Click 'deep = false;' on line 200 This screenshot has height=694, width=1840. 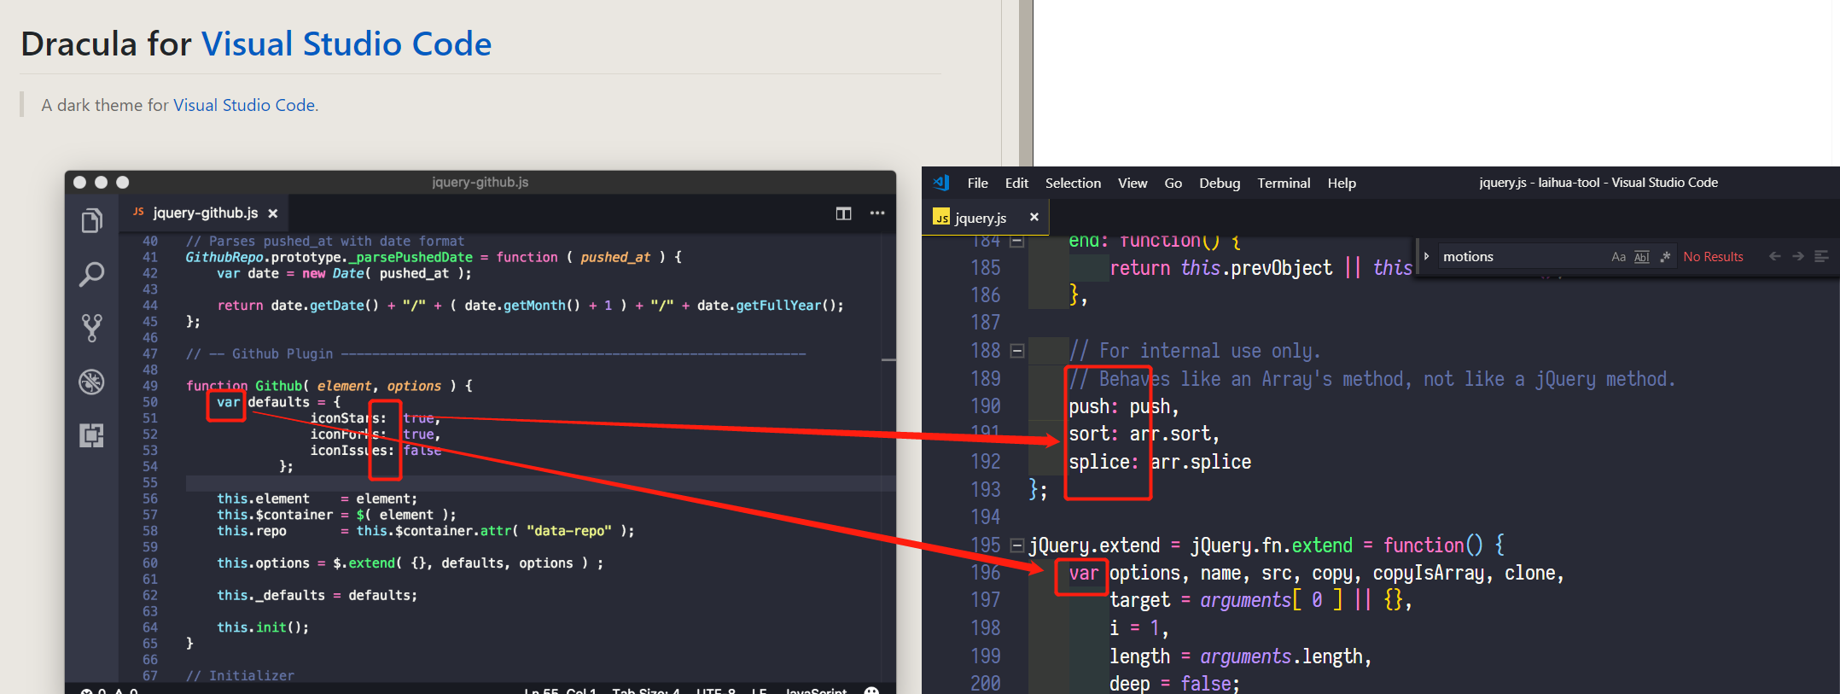(x=1174, y=684)
